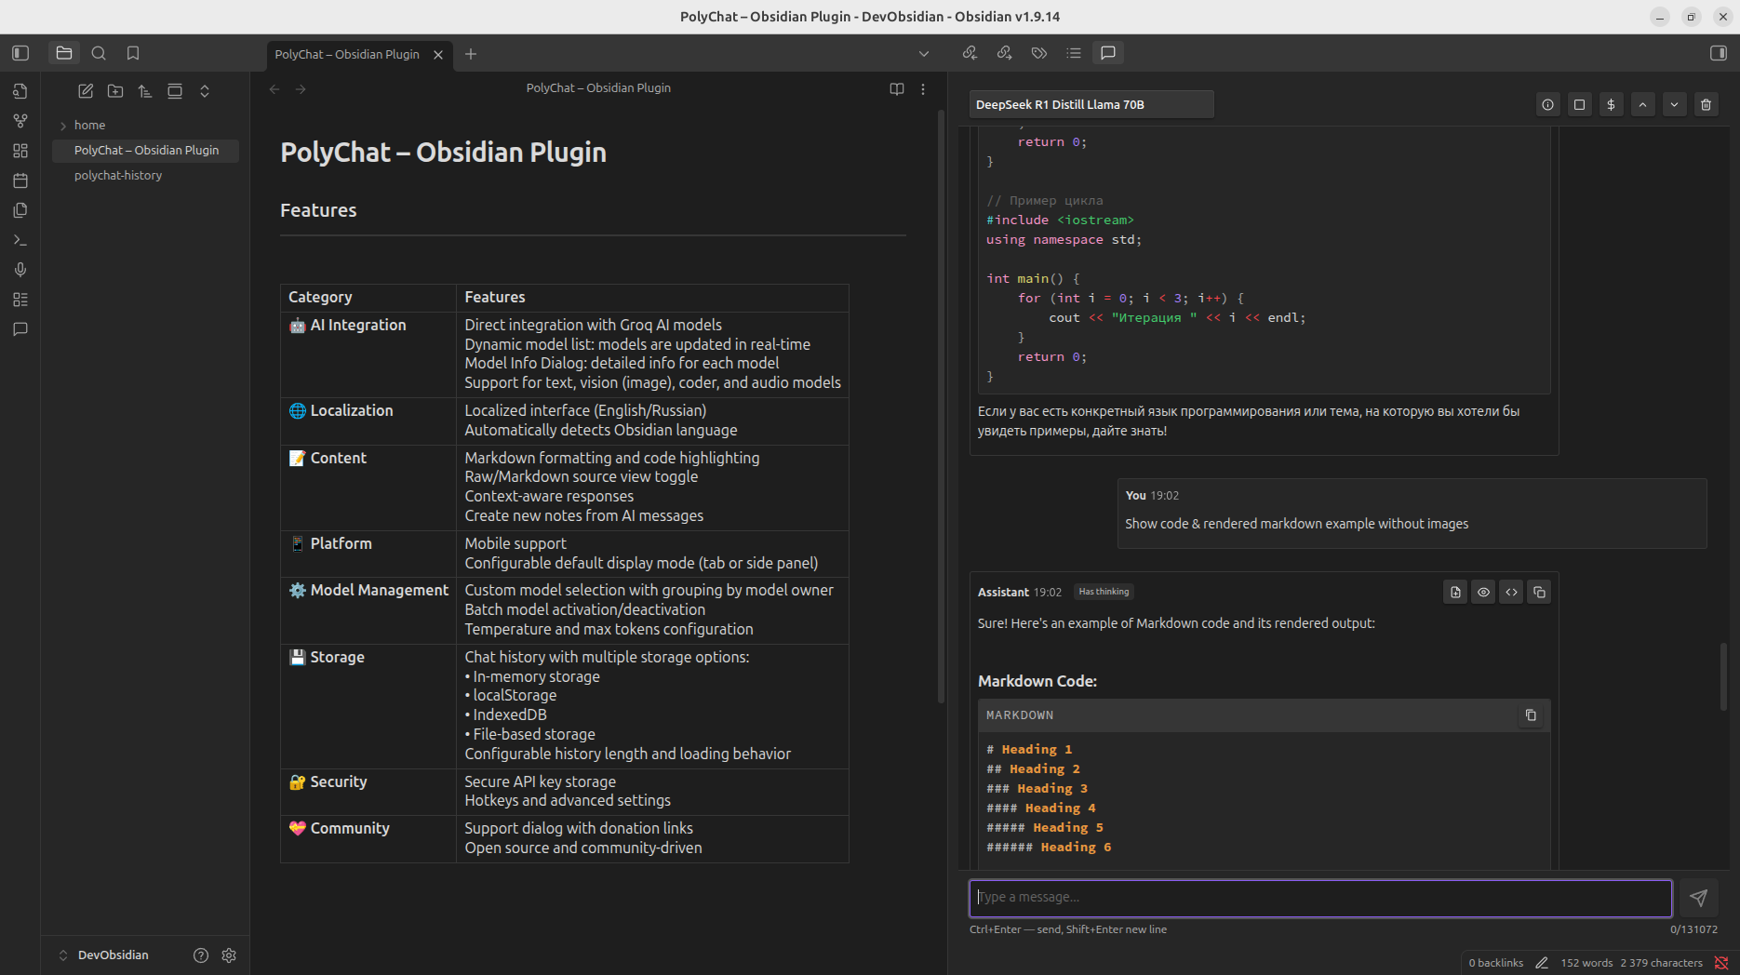Create a note from the assistant message
The width and height of the screenshot is (1740, 975).
(x=1456, y=593)
